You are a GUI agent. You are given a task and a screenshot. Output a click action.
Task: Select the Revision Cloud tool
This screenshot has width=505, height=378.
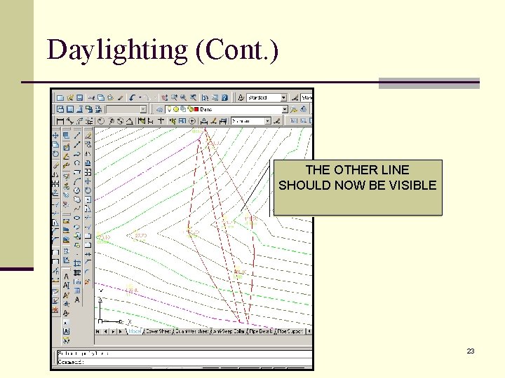tap(77, 199)
